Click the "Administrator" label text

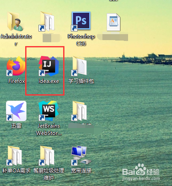[x=16, y=40]
